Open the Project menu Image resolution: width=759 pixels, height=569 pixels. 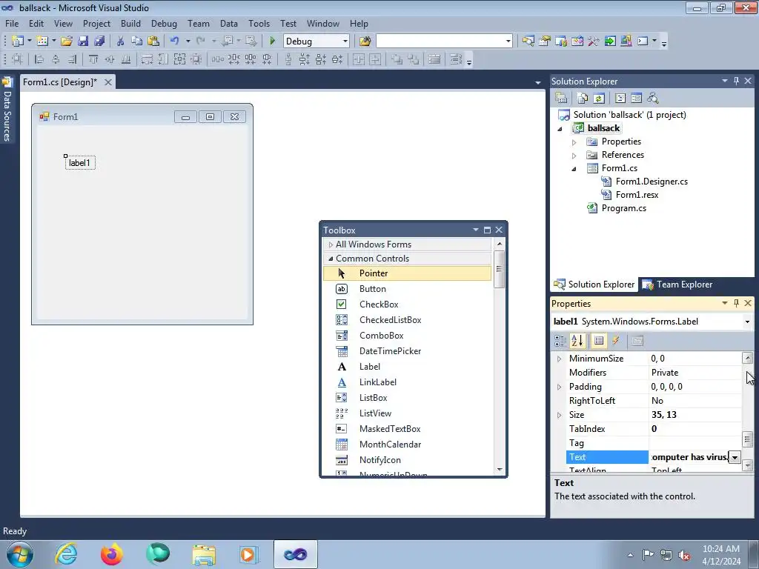[96, 23]
